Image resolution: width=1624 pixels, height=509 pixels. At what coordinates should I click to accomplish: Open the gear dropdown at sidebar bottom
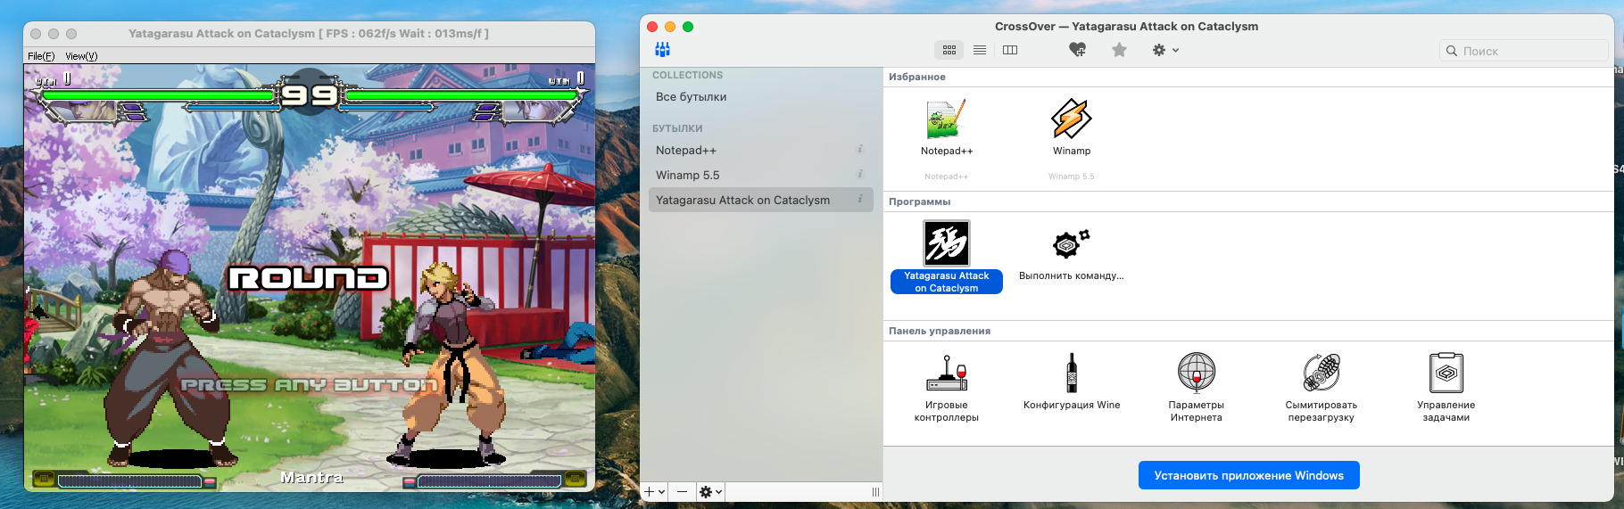click(711, 491)
